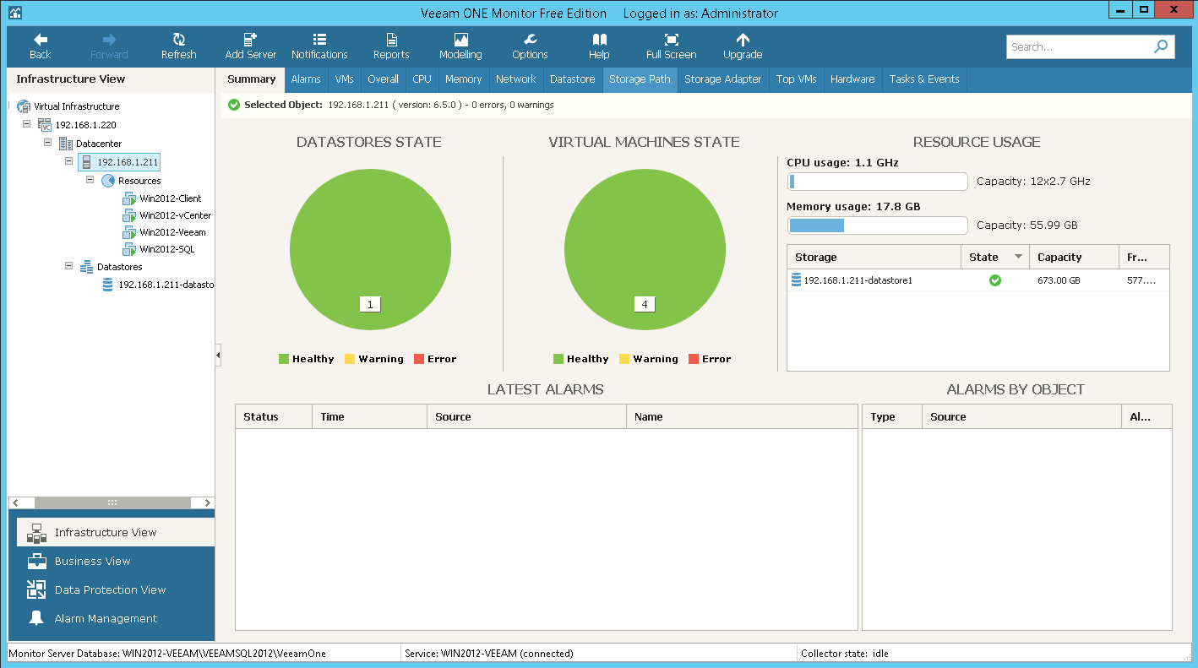1198x668 pixels.
Task: Switch to the CPU tab
Action: (x=422, y=79)
